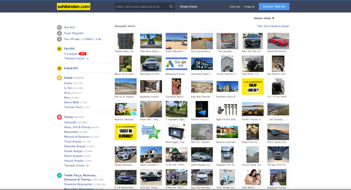Click the search magnifier icon
This screenshot has height=190, width=351.
click(x=171, y=7)
